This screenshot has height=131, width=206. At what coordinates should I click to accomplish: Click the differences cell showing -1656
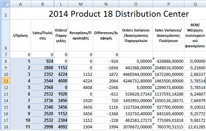coord(106,68)
